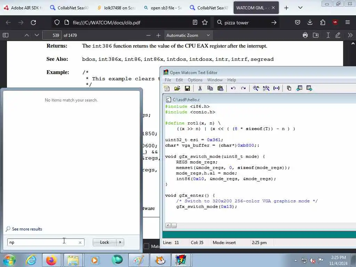
Task: Paste clipboard icon in Watcom editor
Action: coord(220,88)
